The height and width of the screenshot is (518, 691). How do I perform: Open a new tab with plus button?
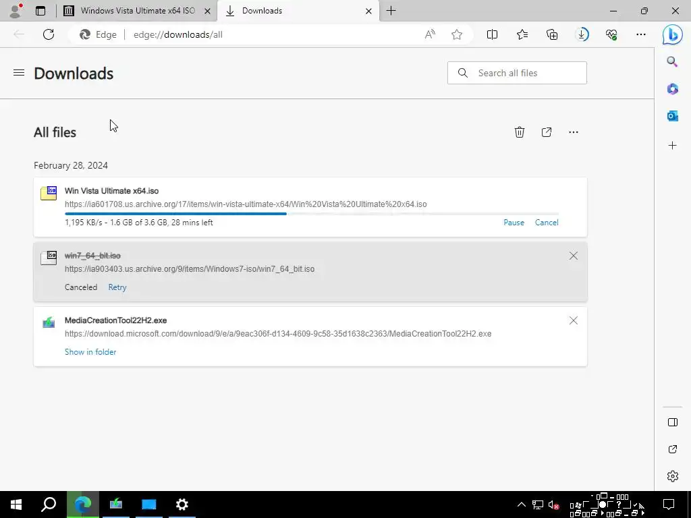click(391, 11)
